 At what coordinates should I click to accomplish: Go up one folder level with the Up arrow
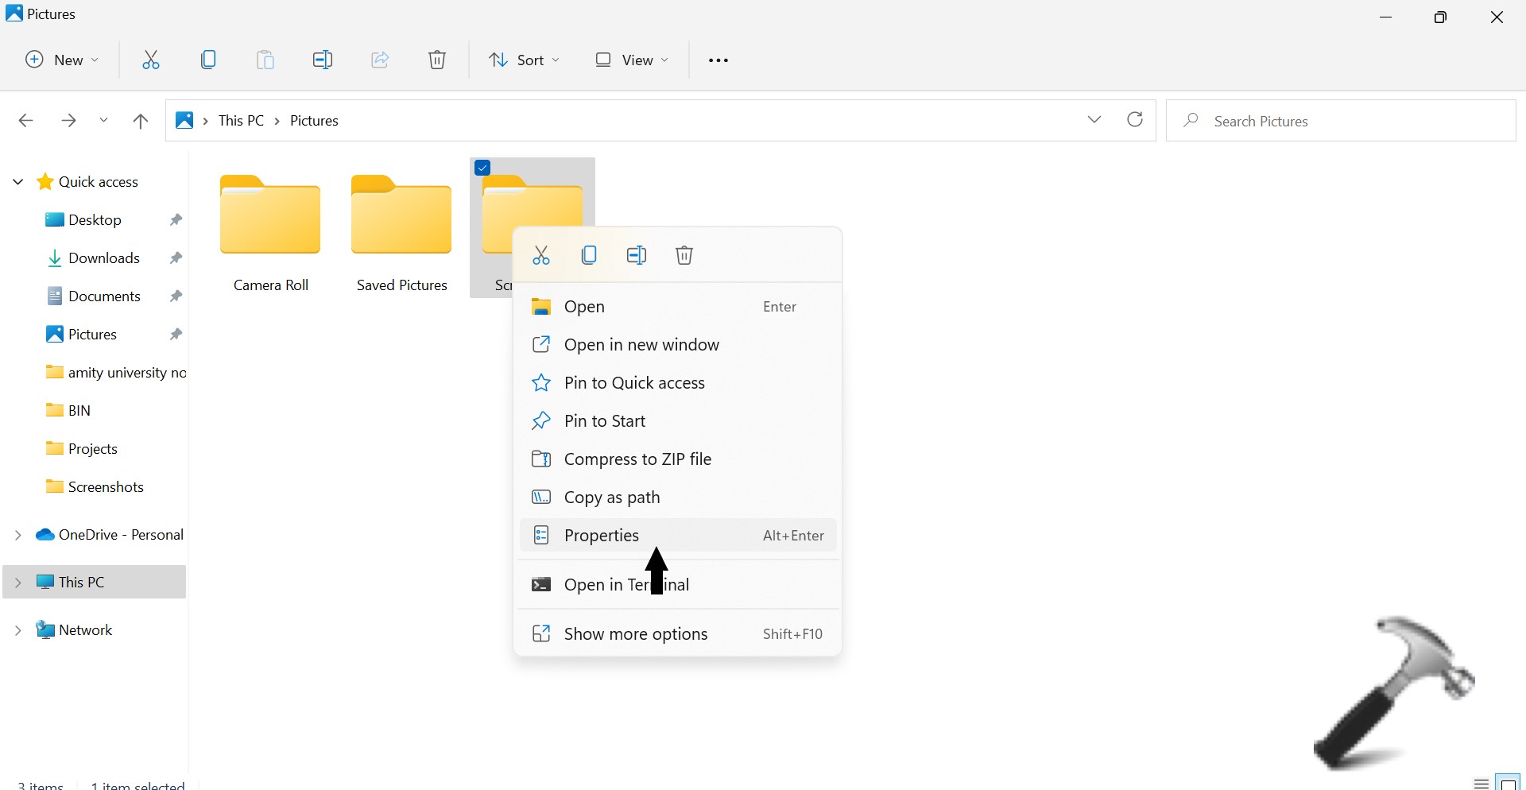(x=141, y=121)
